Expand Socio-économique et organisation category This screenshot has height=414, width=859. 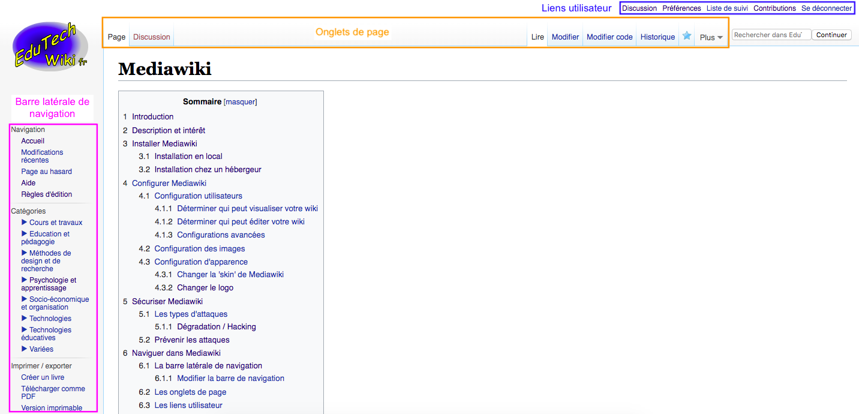(x=25, y=299)
